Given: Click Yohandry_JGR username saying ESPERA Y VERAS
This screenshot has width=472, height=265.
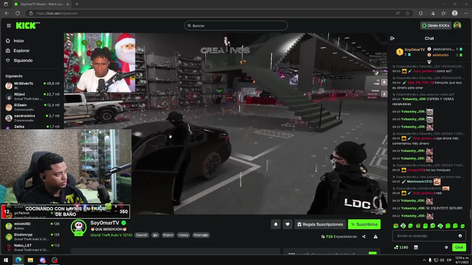Looking at the screenshot, I should (x=414, y=99).
